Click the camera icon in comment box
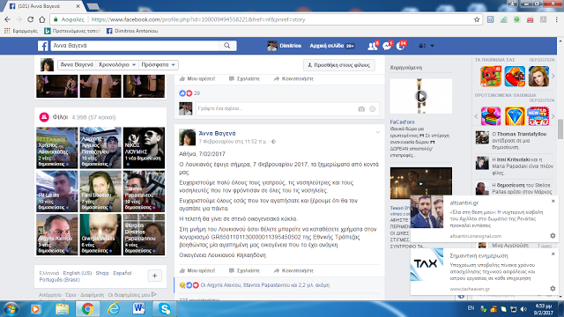 click(x=361, y=109)
